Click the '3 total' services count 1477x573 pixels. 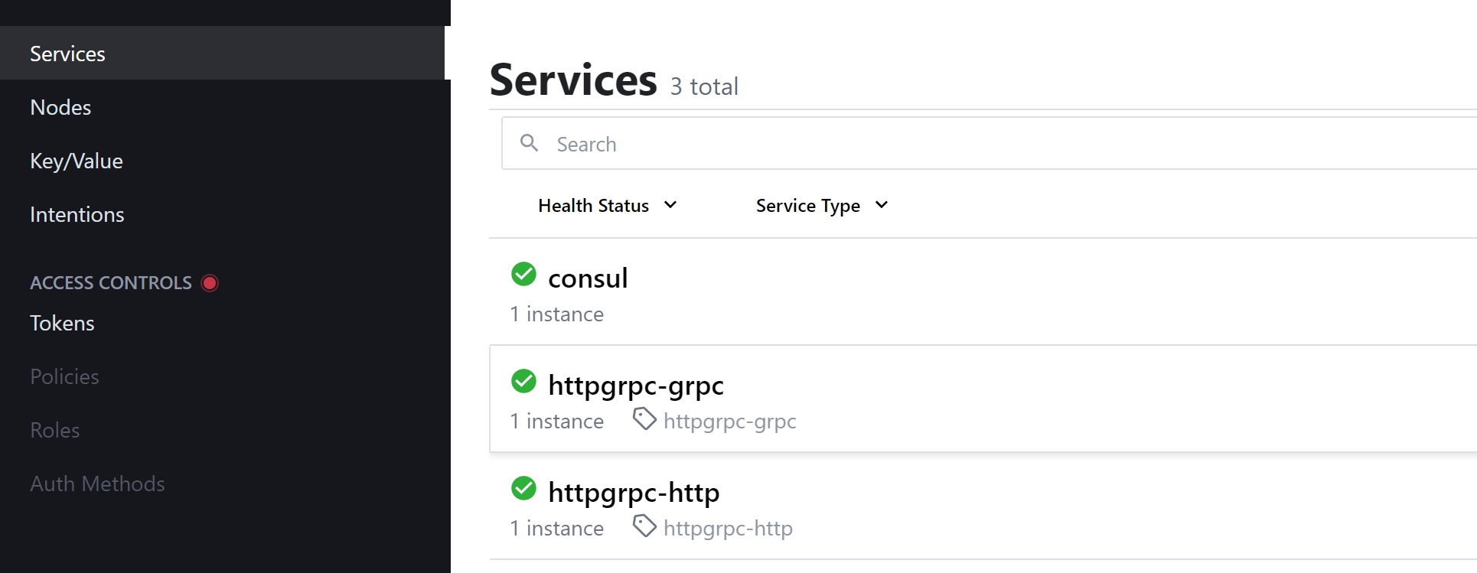tap(704, 86)
